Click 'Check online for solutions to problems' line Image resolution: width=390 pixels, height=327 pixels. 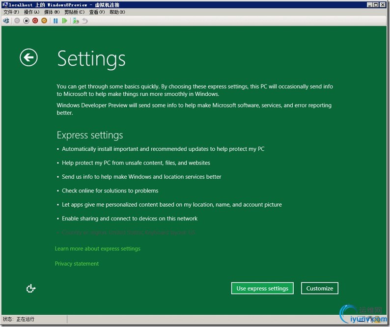(110, 191)
